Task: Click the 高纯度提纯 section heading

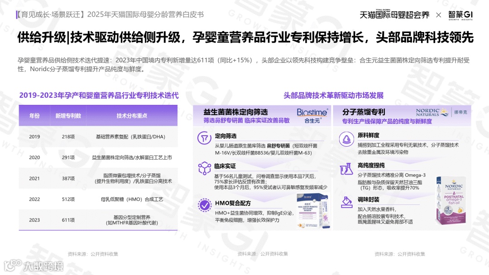Action: click(x=371, y=166)
